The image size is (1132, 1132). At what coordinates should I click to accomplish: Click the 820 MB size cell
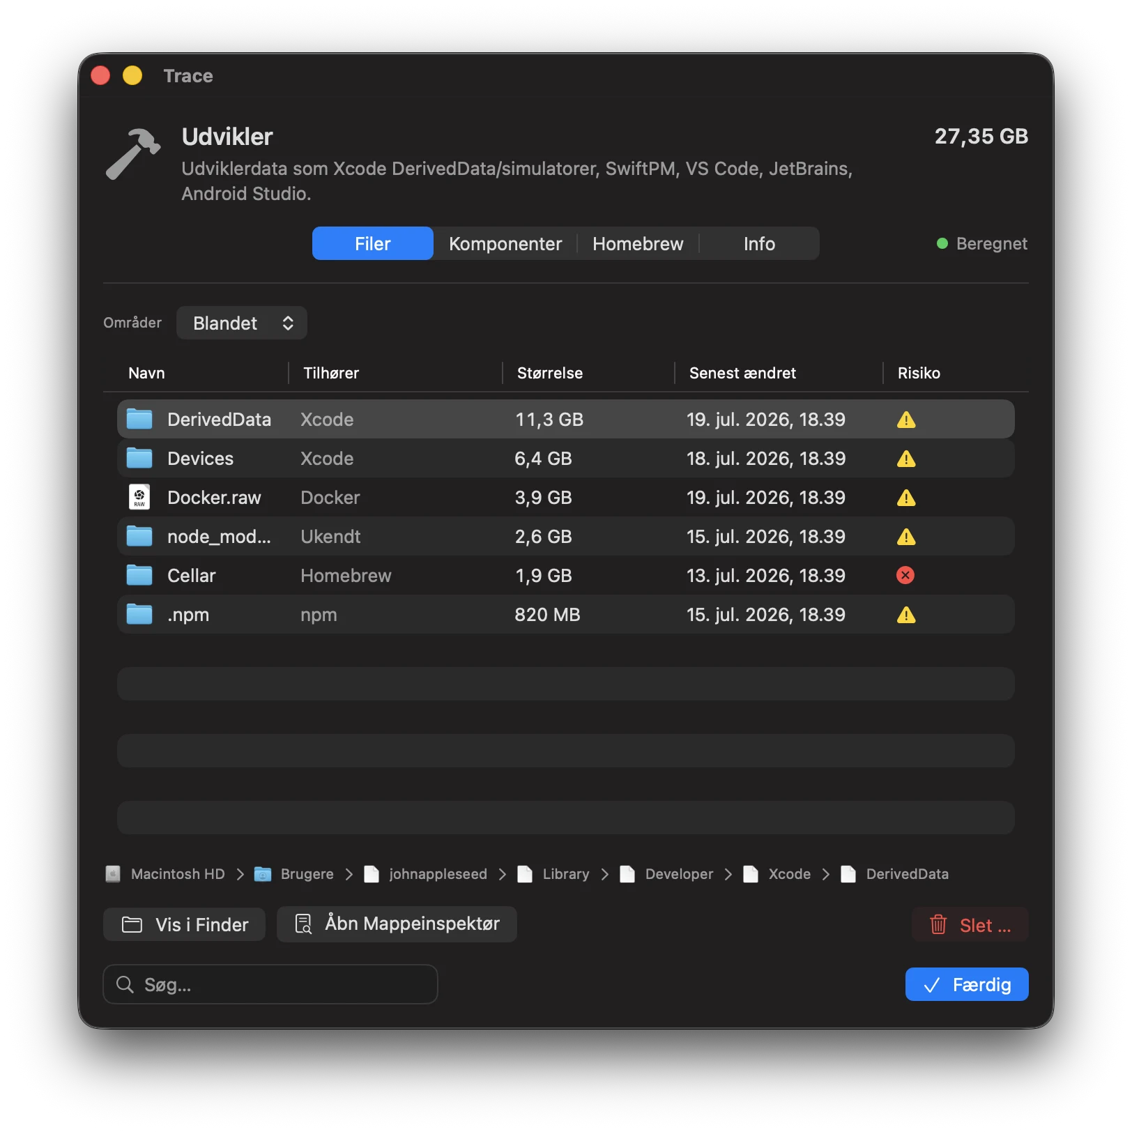(547, 615)
